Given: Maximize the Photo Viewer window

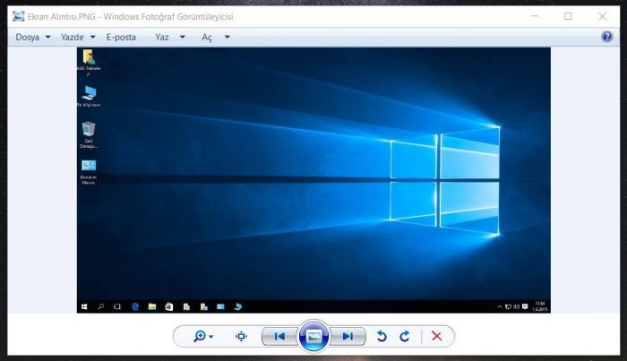Looking at the screenshot, I should 568,16.
